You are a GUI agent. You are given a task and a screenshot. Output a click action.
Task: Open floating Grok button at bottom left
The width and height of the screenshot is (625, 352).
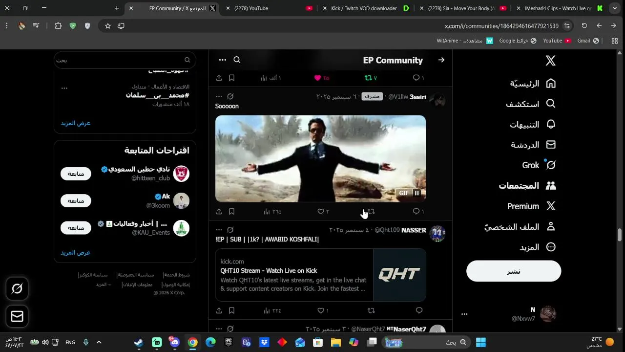tap(17, 289)
